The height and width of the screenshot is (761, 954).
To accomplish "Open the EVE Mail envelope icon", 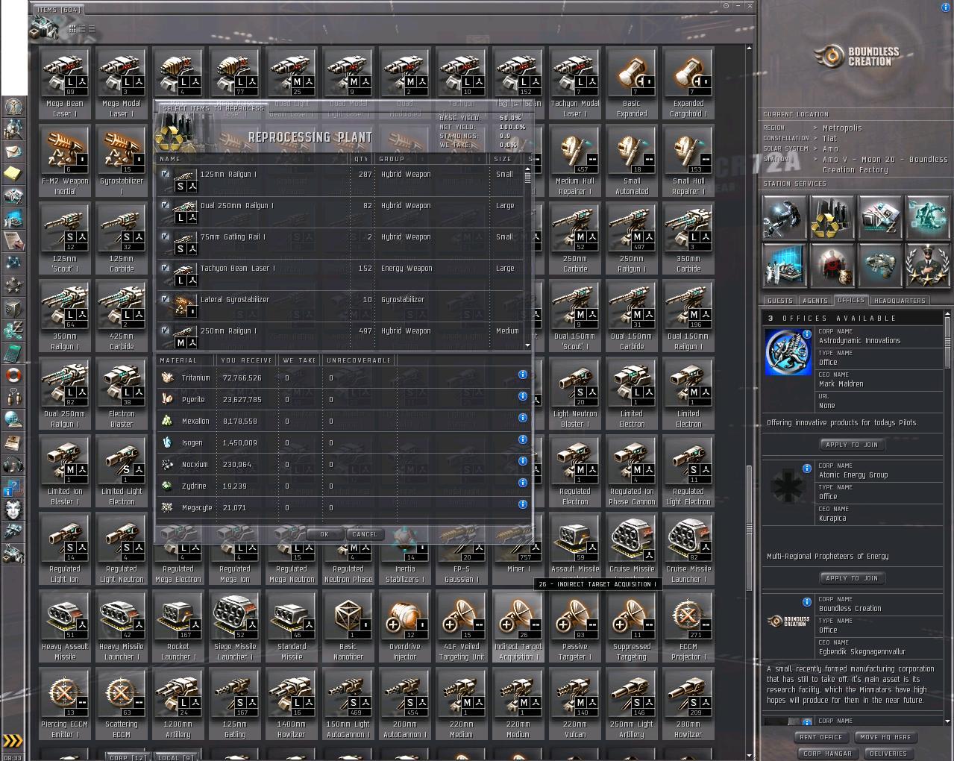I will (x=13, y=151).
